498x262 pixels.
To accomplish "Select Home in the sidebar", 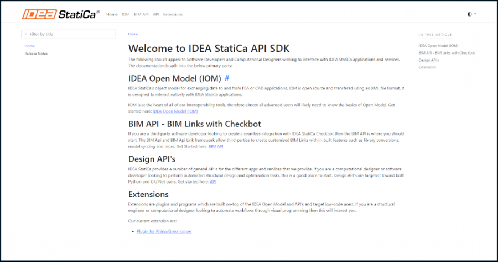I will point(29,46).
